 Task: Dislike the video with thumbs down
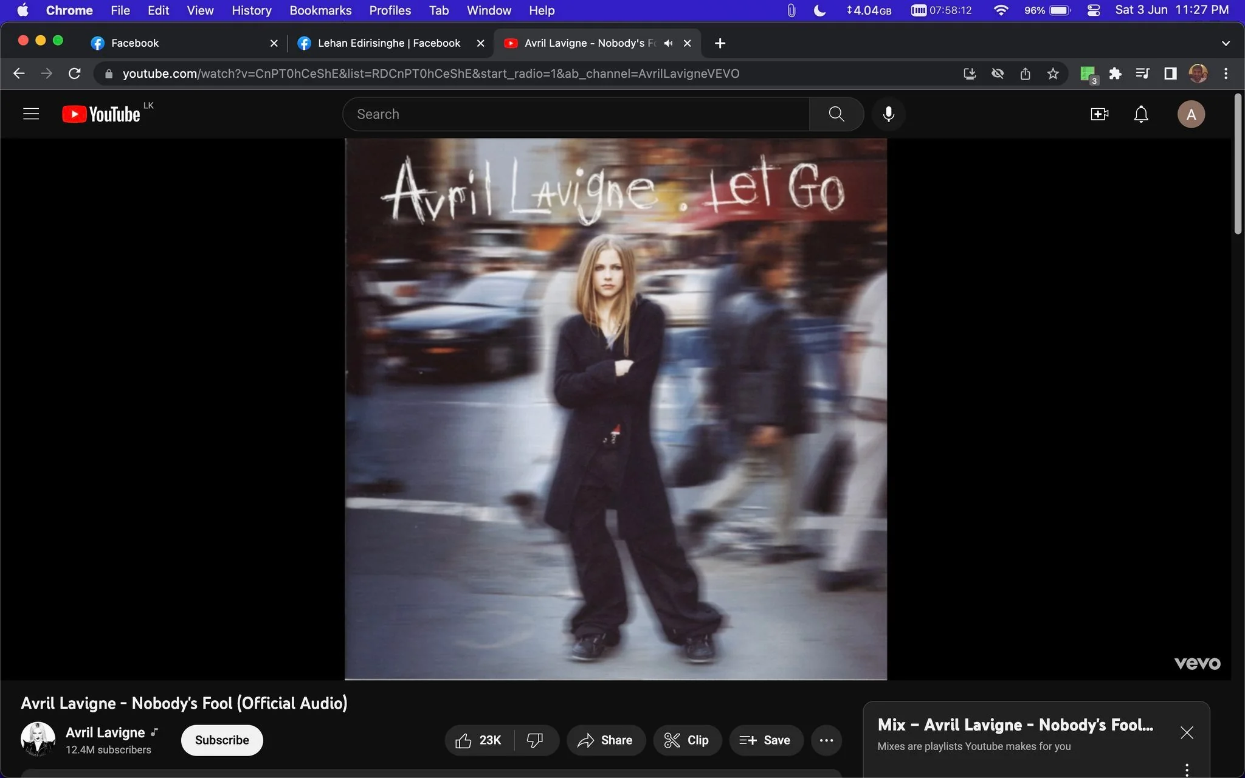point(535,740)
